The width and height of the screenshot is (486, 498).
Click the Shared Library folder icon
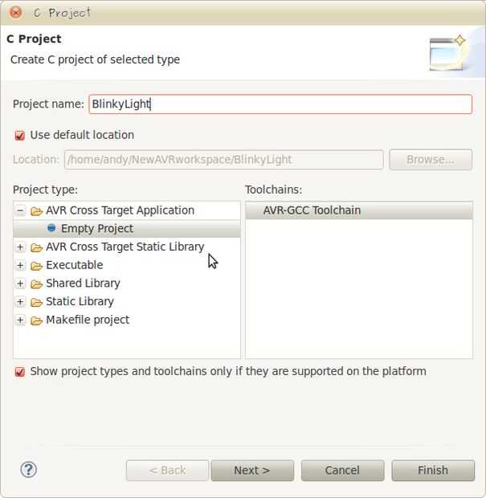tap(36, 284)
